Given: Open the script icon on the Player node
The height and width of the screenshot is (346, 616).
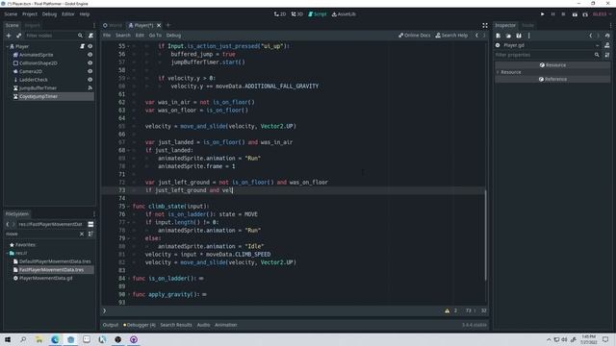Looking at the screenshot, I should click(x=82, y=46).
